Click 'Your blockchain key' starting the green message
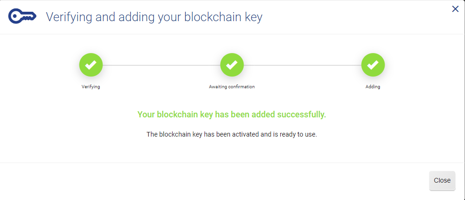This screenshot has height=200, width=465. point(175,115)
